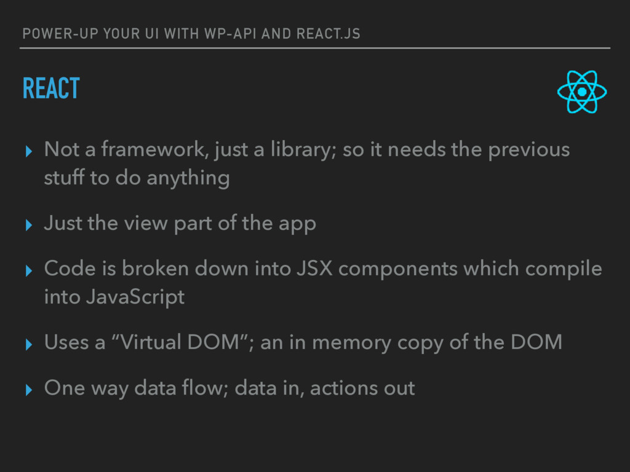Click the 'stuff to do anything' text
Viewport: 630px width, 472px height.
(x=137, y=178)
